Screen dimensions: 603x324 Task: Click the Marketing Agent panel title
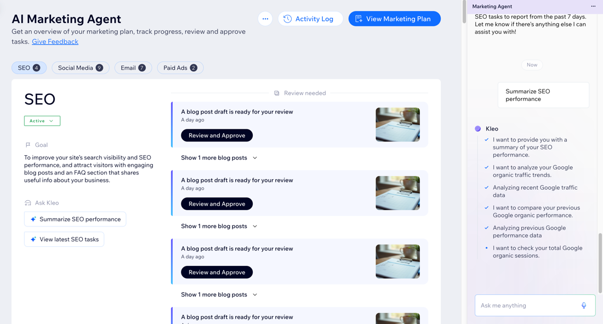coord(492,6)
